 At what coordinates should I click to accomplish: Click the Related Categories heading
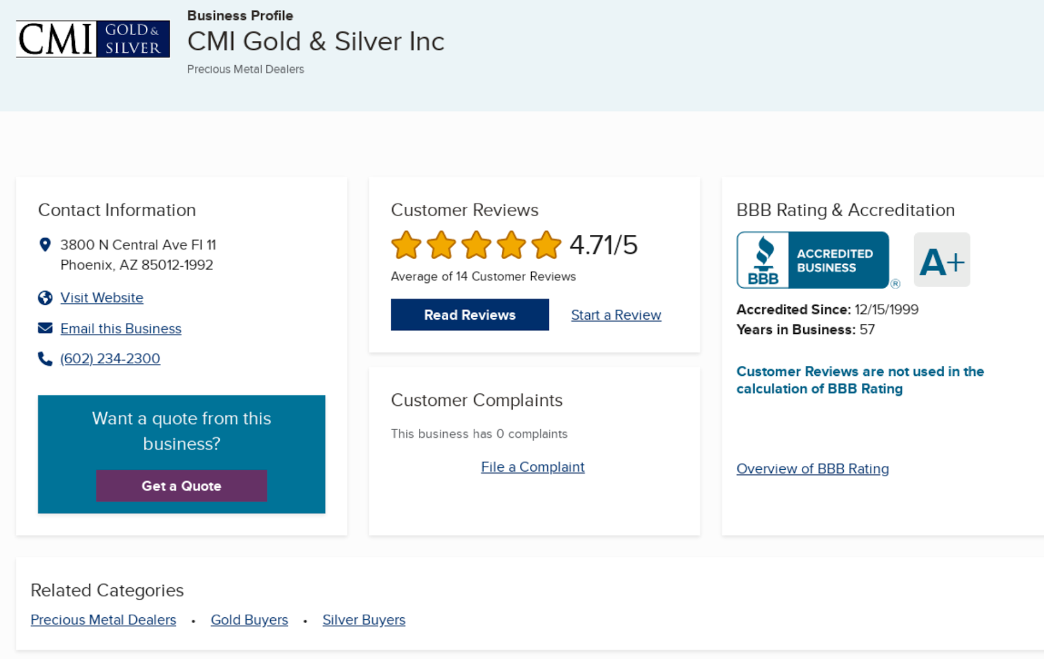tap(107, 590)
